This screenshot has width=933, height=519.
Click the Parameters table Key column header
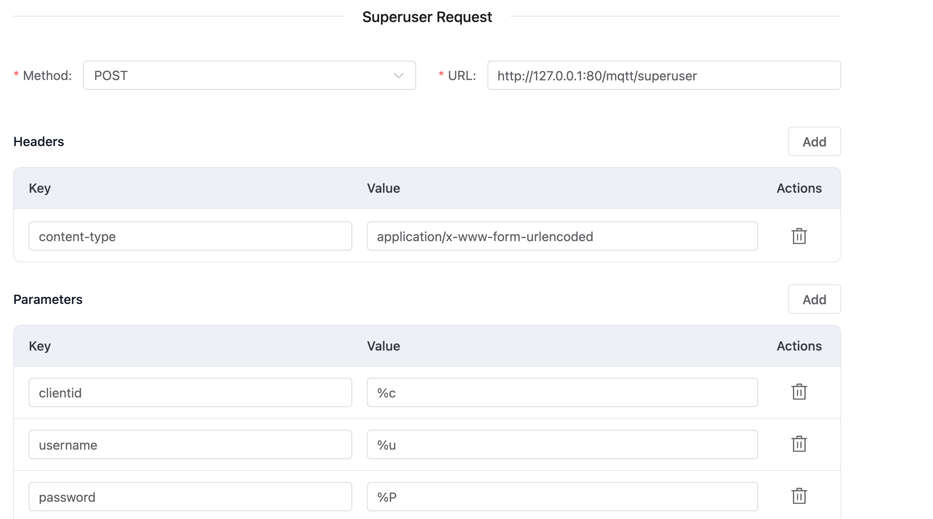[x=40, y=346]
